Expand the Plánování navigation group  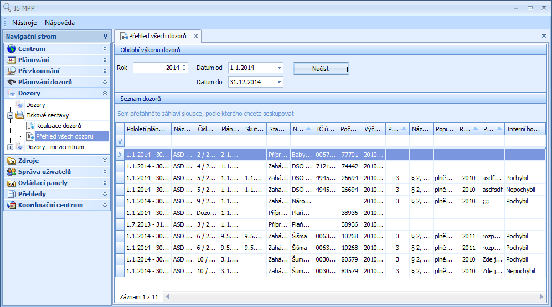point(105,60)
